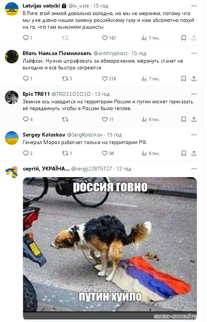Click the Latvijas vatņiki avatar
The width and height of the screenshot is (207, 322).
pyautogui.click(x=12, y=9)
